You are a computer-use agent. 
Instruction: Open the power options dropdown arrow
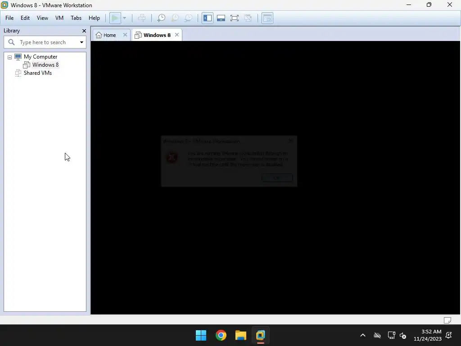pos(124,18)
